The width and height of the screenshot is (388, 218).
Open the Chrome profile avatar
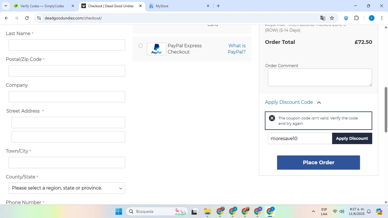371,18
